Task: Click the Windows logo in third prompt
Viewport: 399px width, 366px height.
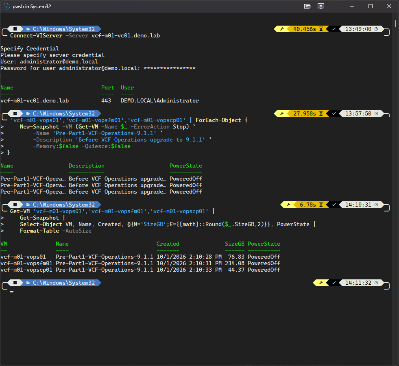Action: [x=15, y=205]
